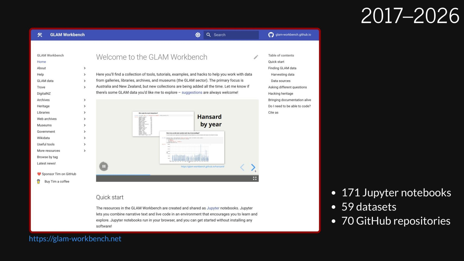Expand the GLAM data section chevron
This screenshot has height=261, width=464.
pos(85,81)
